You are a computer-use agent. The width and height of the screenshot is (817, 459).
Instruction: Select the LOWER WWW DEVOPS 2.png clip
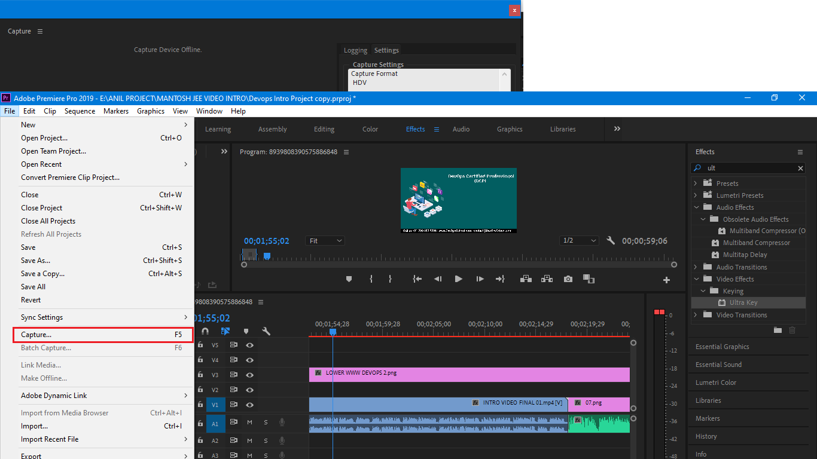pyautogui.click(x=470, y=375)
